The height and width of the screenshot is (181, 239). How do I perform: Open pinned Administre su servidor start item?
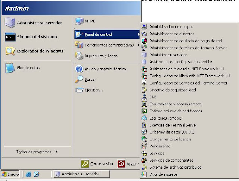[x=37, y=23]
